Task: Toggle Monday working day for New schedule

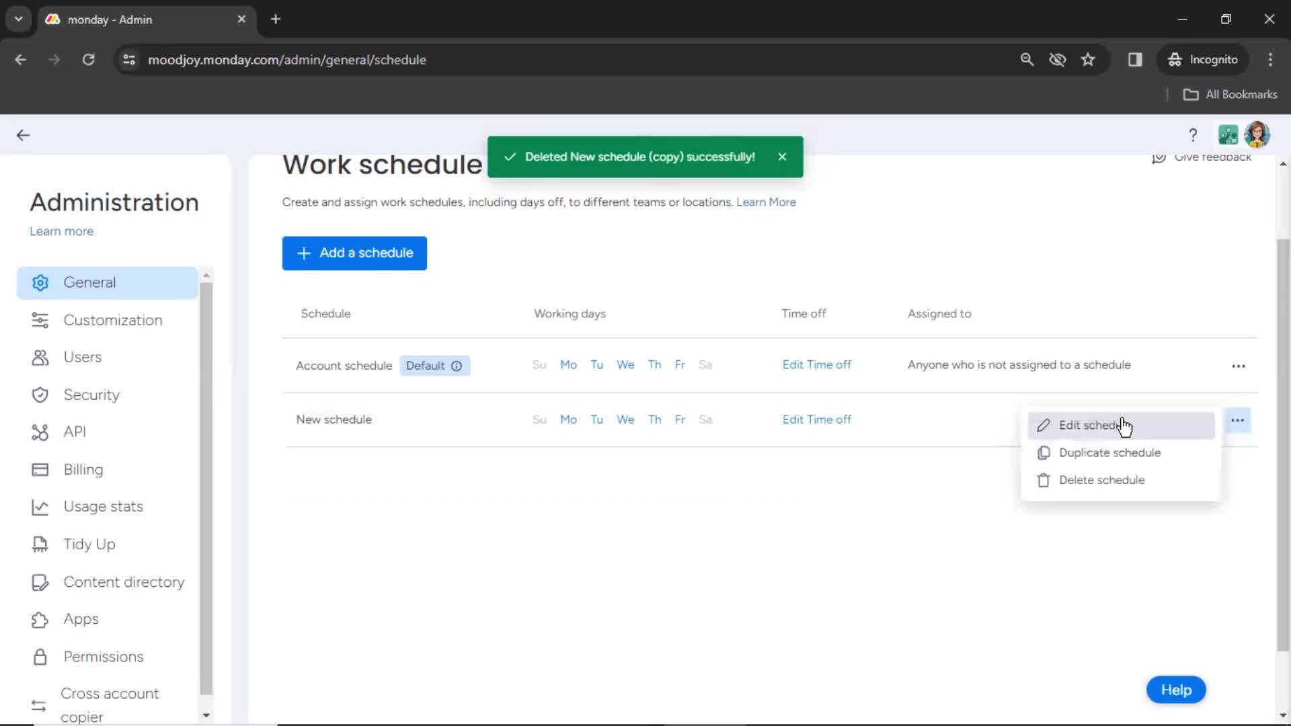Action: (x=568, y=419)
